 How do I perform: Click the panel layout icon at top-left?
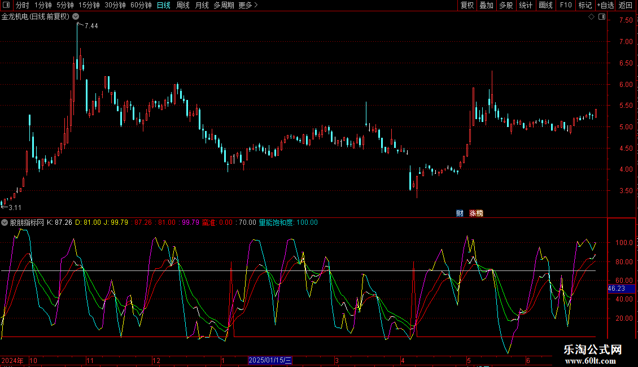pyautogui.click(x=6, y=5)
